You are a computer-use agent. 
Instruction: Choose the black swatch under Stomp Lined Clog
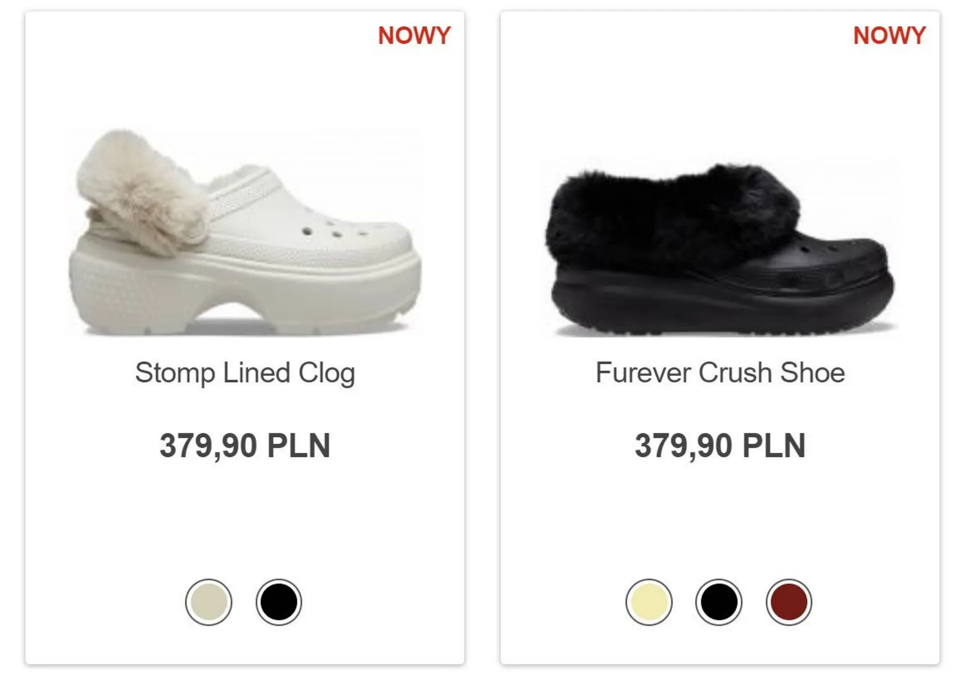[278, 602]
